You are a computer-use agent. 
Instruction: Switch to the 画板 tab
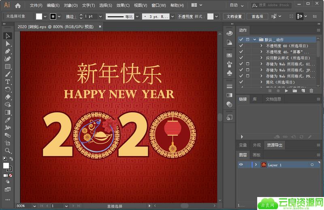[x=256, y=155]
